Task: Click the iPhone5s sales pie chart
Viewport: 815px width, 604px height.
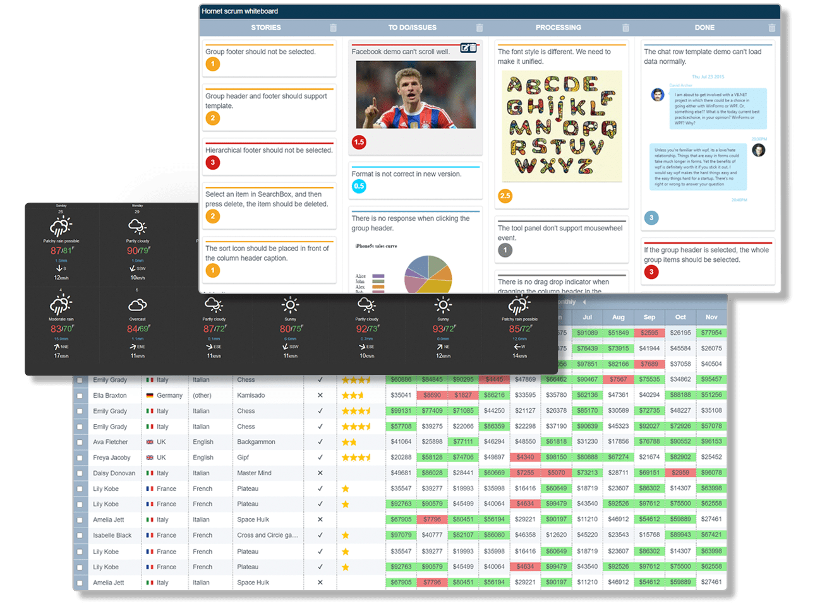Action: click(428, 274)
